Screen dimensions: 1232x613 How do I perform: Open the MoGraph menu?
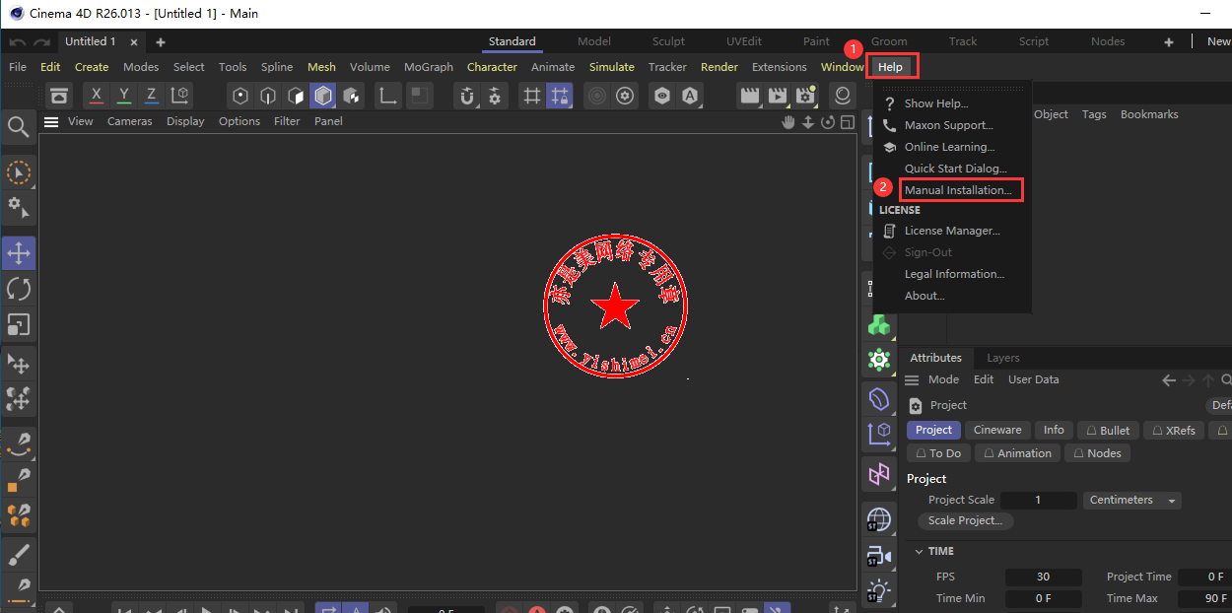tap(429, 67)
